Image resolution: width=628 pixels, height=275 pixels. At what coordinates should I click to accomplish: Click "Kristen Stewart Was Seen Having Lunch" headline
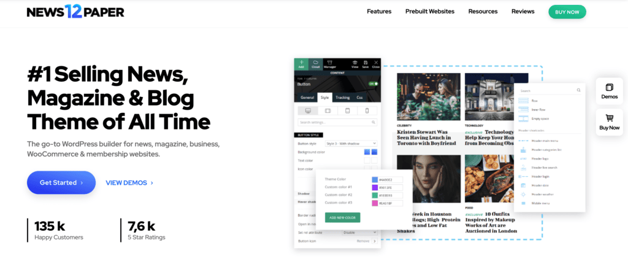click(427, 137)
